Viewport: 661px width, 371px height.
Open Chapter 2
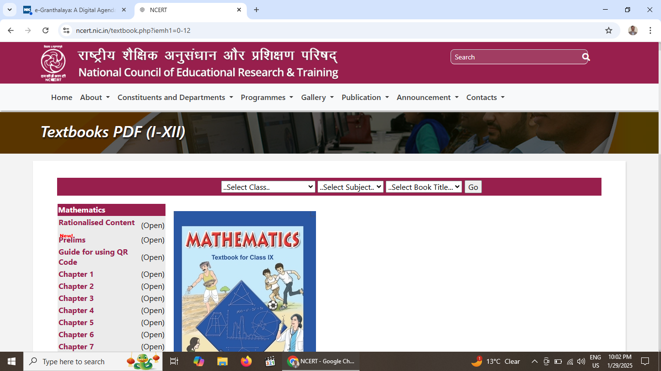(x=76, y=286)
